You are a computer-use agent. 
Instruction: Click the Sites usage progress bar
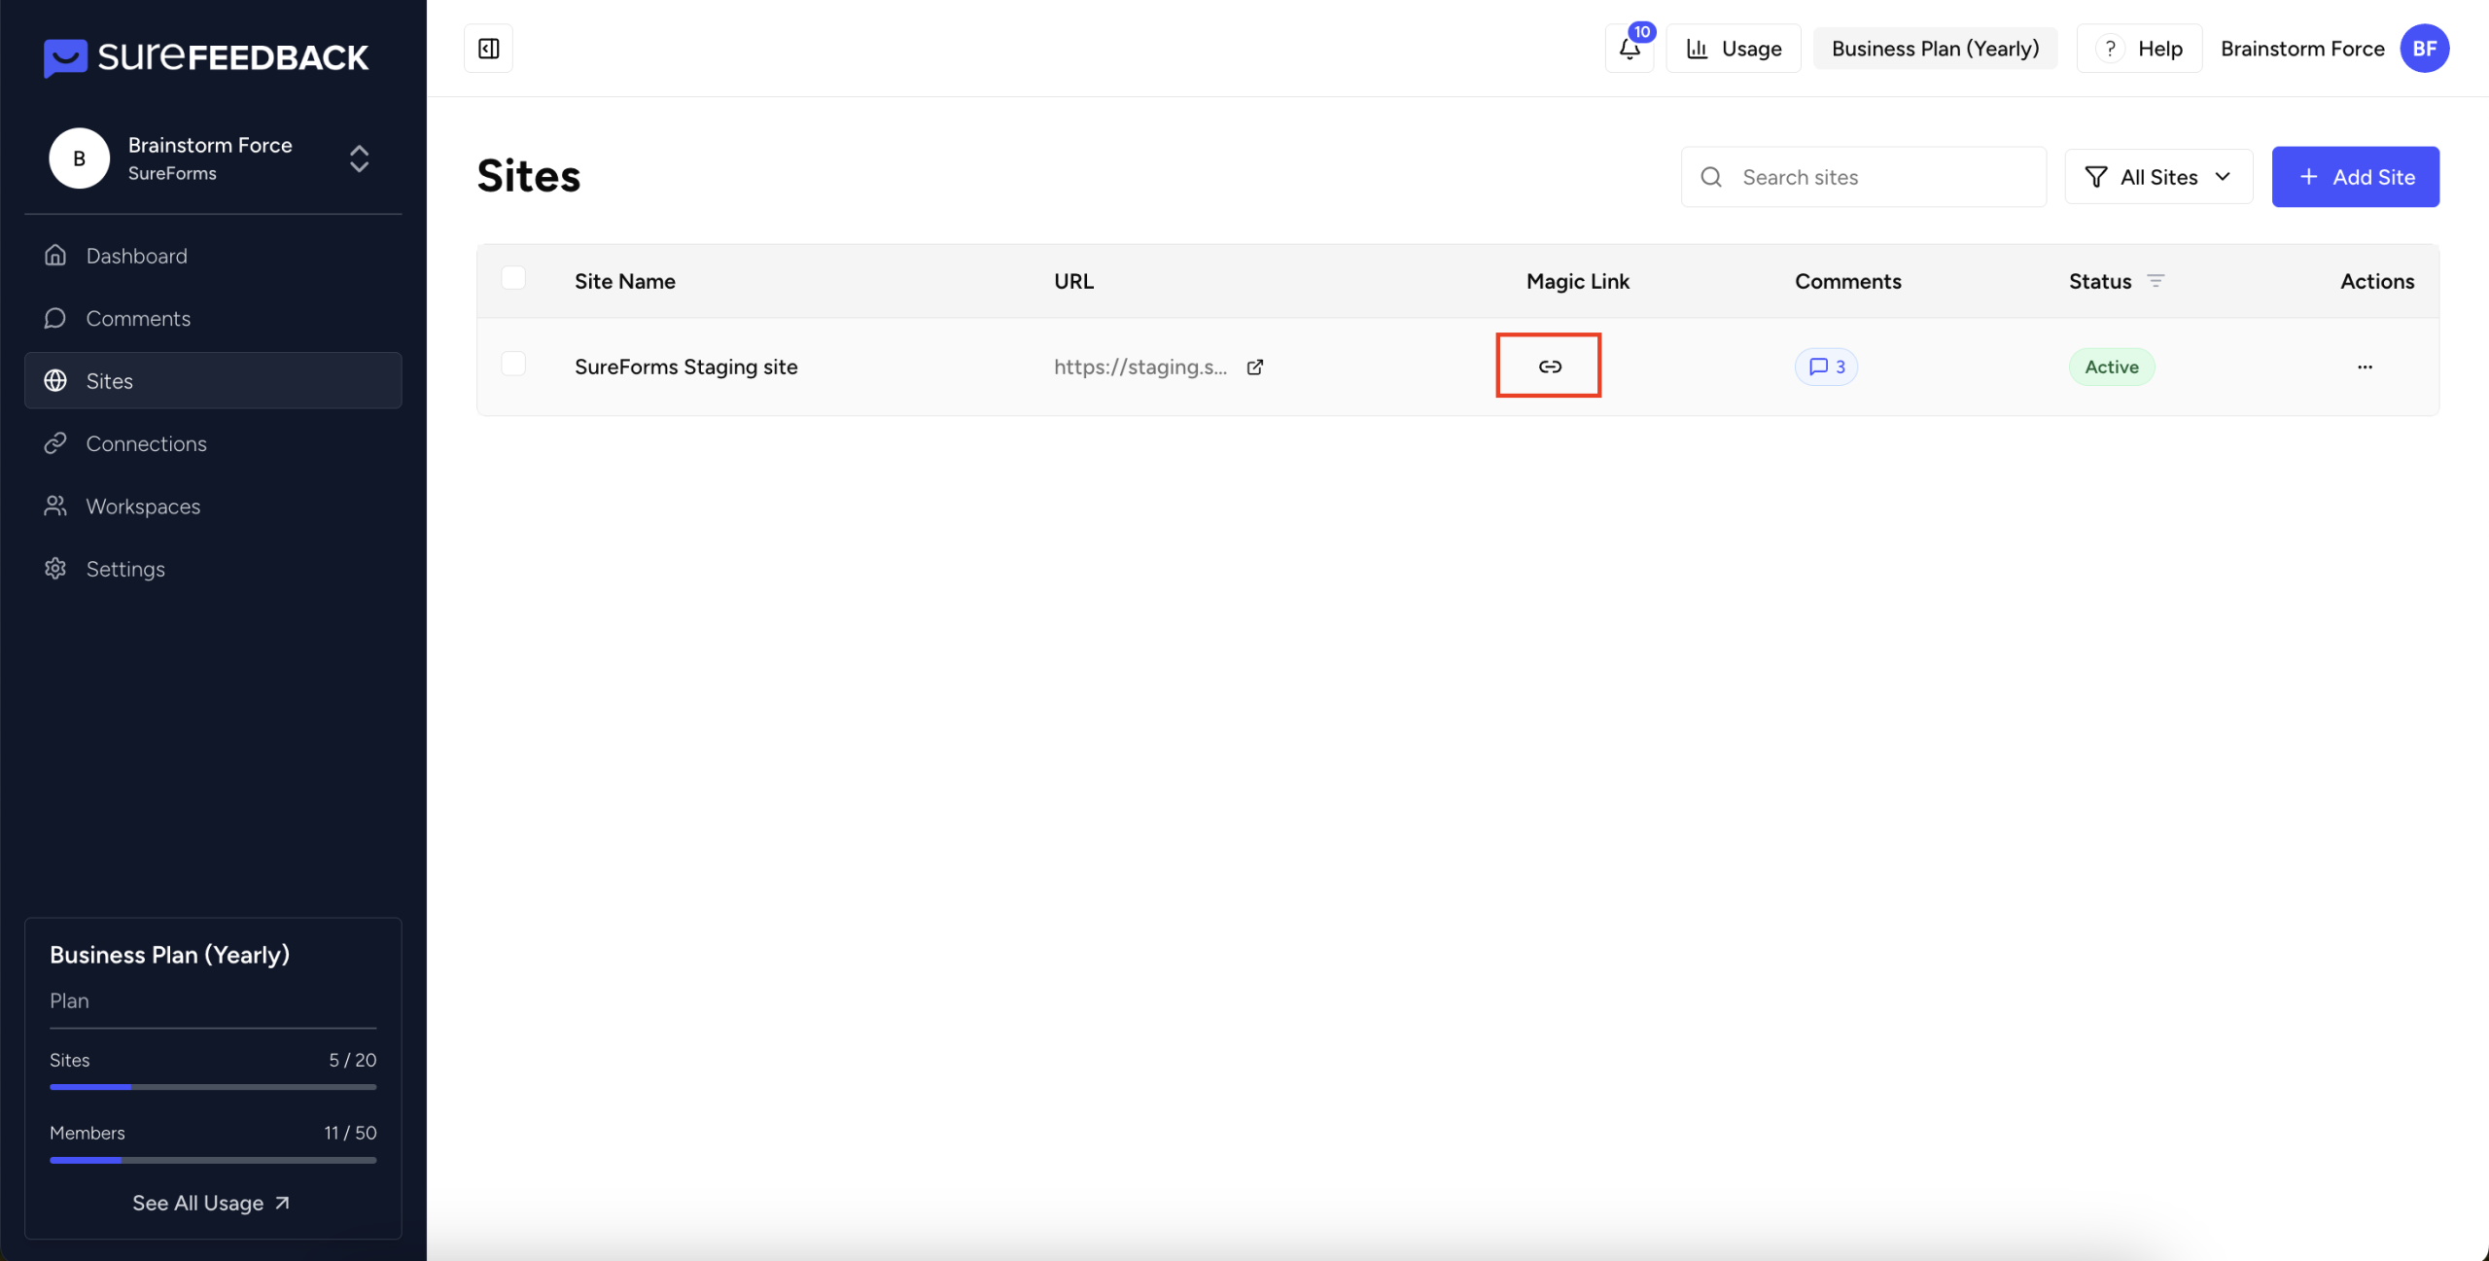pyautogui.click(x=213, y=1087)
